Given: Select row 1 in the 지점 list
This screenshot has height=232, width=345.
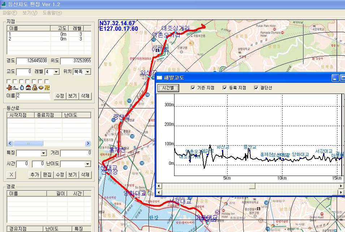Looking at the screenshot, I should click(x=49, y=34).
